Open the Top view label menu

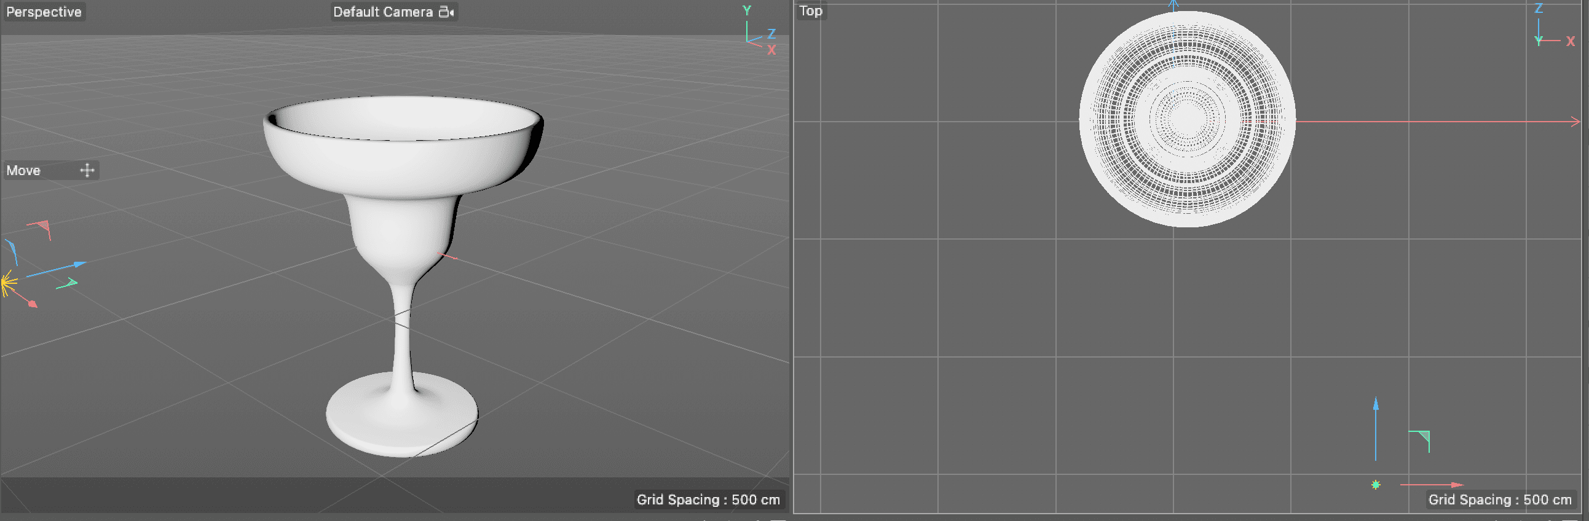click(810, 11)
